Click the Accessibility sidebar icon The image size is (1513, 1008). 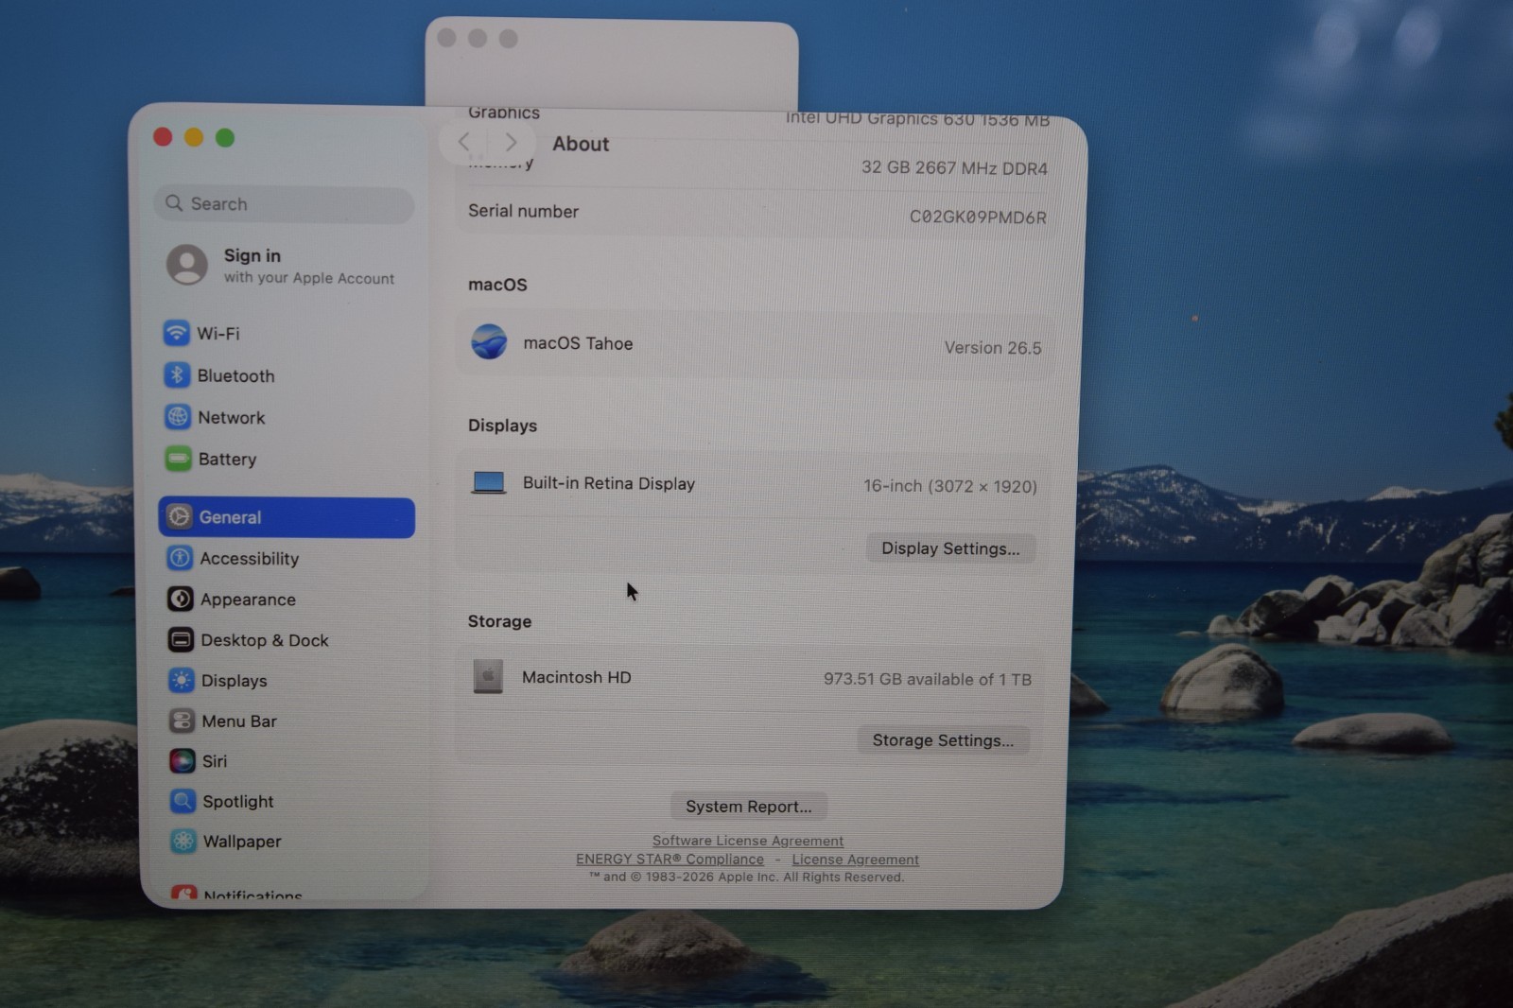point(180,558)
